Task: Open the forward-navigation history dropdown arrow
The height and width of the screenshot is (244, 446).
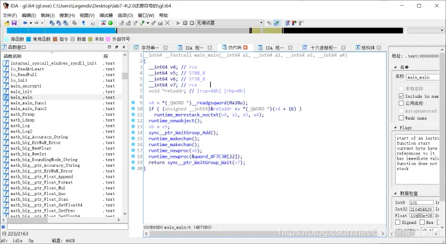Action: (x=42, y=23)
